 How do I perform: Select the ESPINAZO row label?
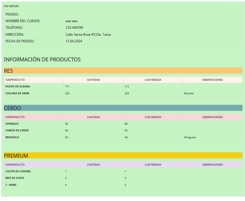(12, 124)
